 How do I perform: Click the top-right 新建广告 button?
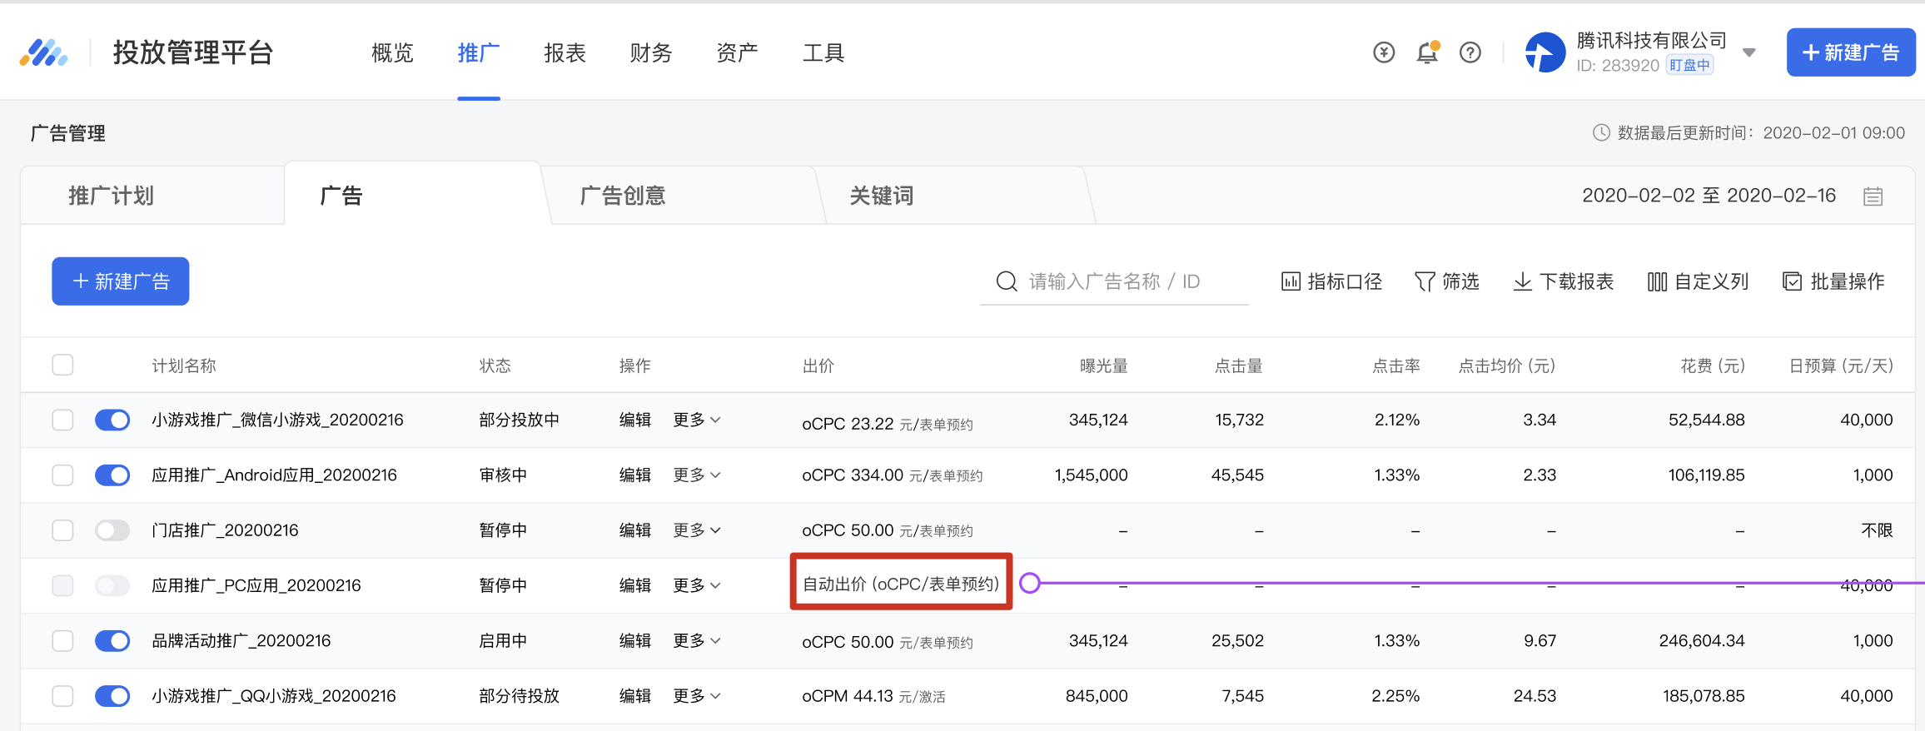pyautogui.click(x=1851, y=52)
